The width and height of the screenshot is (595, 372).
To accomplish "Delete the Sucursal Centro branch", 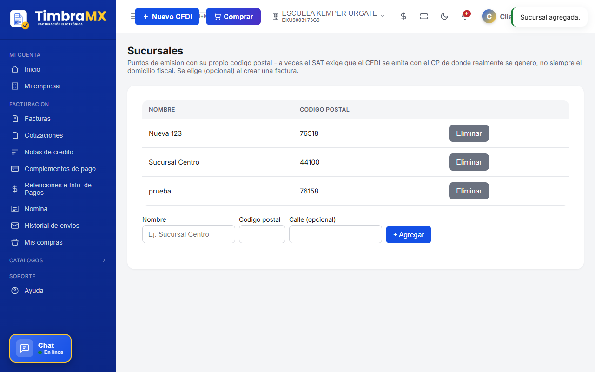I will 469,162.
